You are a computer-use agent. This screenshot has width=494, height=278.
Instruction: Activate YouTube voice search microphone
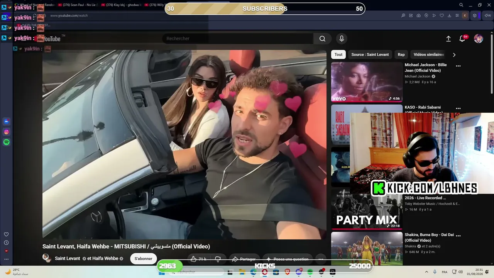pos(341,39)
